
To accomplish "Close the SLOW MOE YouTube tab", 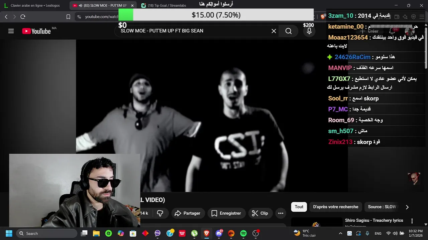I will pyautogui.click(x=132, y=5).
